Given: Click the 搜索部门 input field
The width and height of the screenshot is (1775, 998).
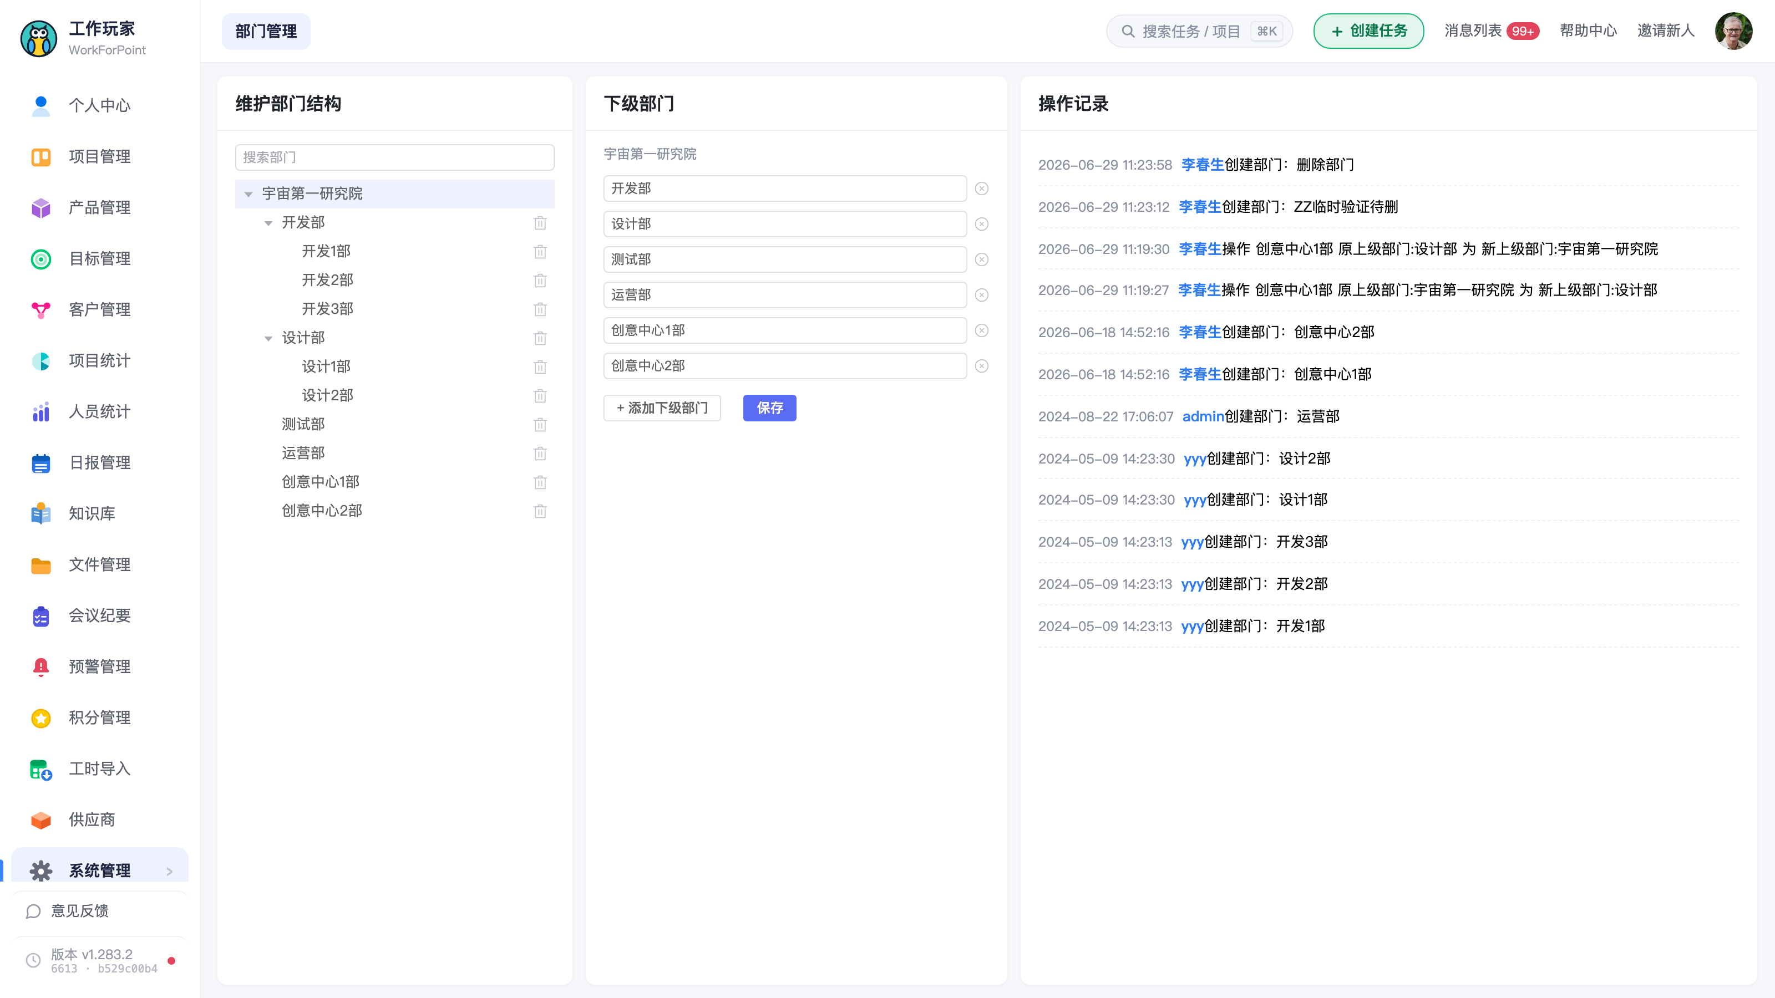Looking at the screenshot, I should tap(394, 157).
